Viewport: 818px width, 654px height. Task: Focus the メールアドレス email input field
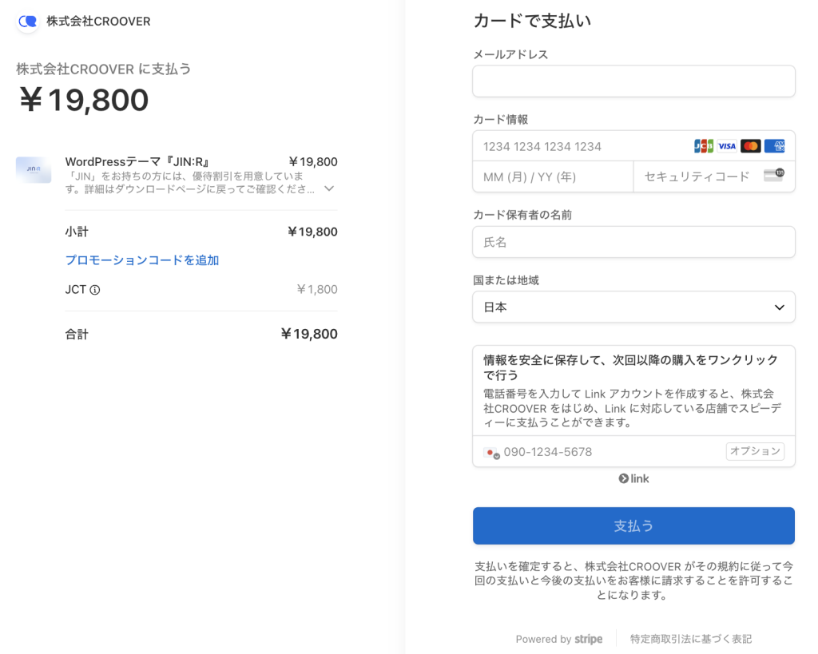coord(633,81)
